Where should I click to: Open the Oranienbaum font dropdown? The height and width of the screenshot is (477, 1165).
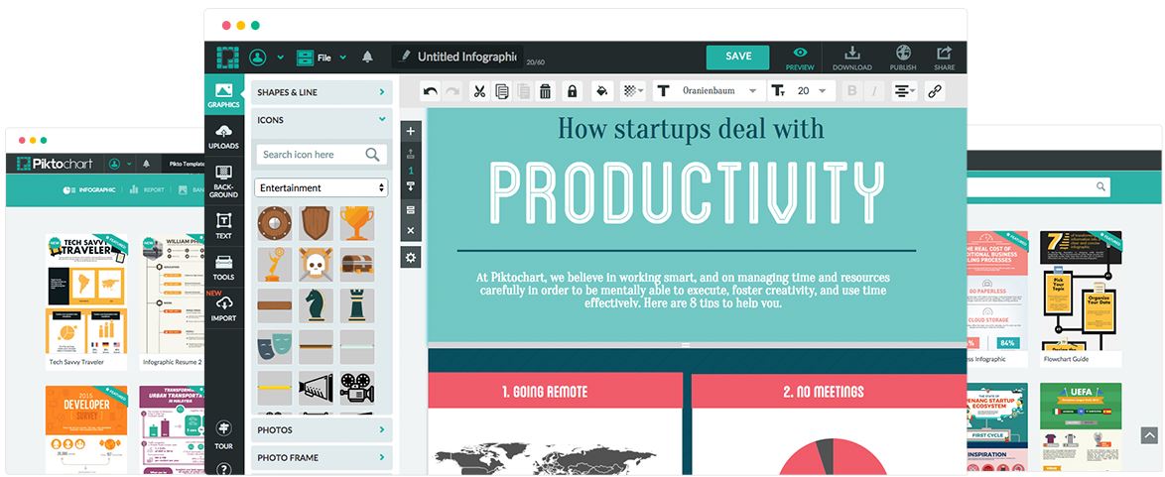tap(718, 91)
